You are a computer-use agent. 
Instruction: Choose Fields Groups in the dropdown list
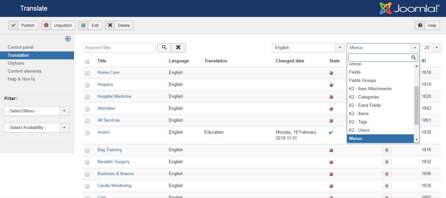click(x=381, y=80)
